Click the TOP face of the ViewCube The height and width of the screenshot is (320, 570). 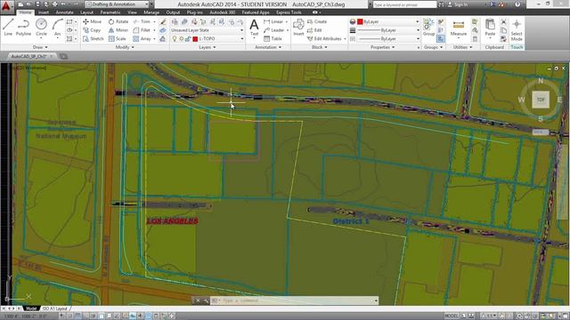541,100
